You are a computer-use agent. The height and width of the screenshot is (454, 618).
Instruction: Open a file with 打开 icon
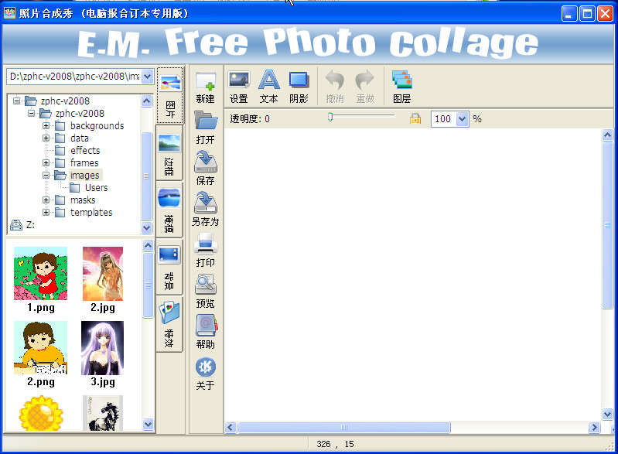(x=205, y=121)
